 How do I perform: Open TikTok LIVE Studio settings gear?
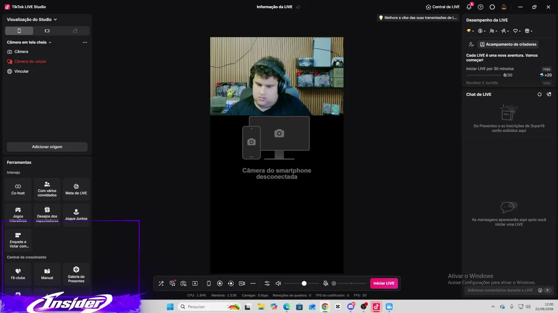click(492, 7)
